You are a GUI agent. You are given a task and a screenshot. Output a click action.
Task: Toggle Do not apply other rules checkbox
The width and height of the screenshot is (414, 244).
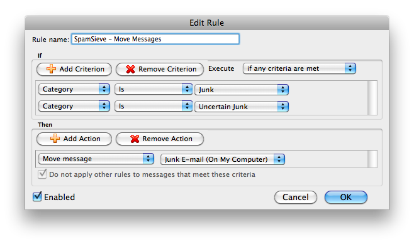pyautogui.click(x=42, y=174)
